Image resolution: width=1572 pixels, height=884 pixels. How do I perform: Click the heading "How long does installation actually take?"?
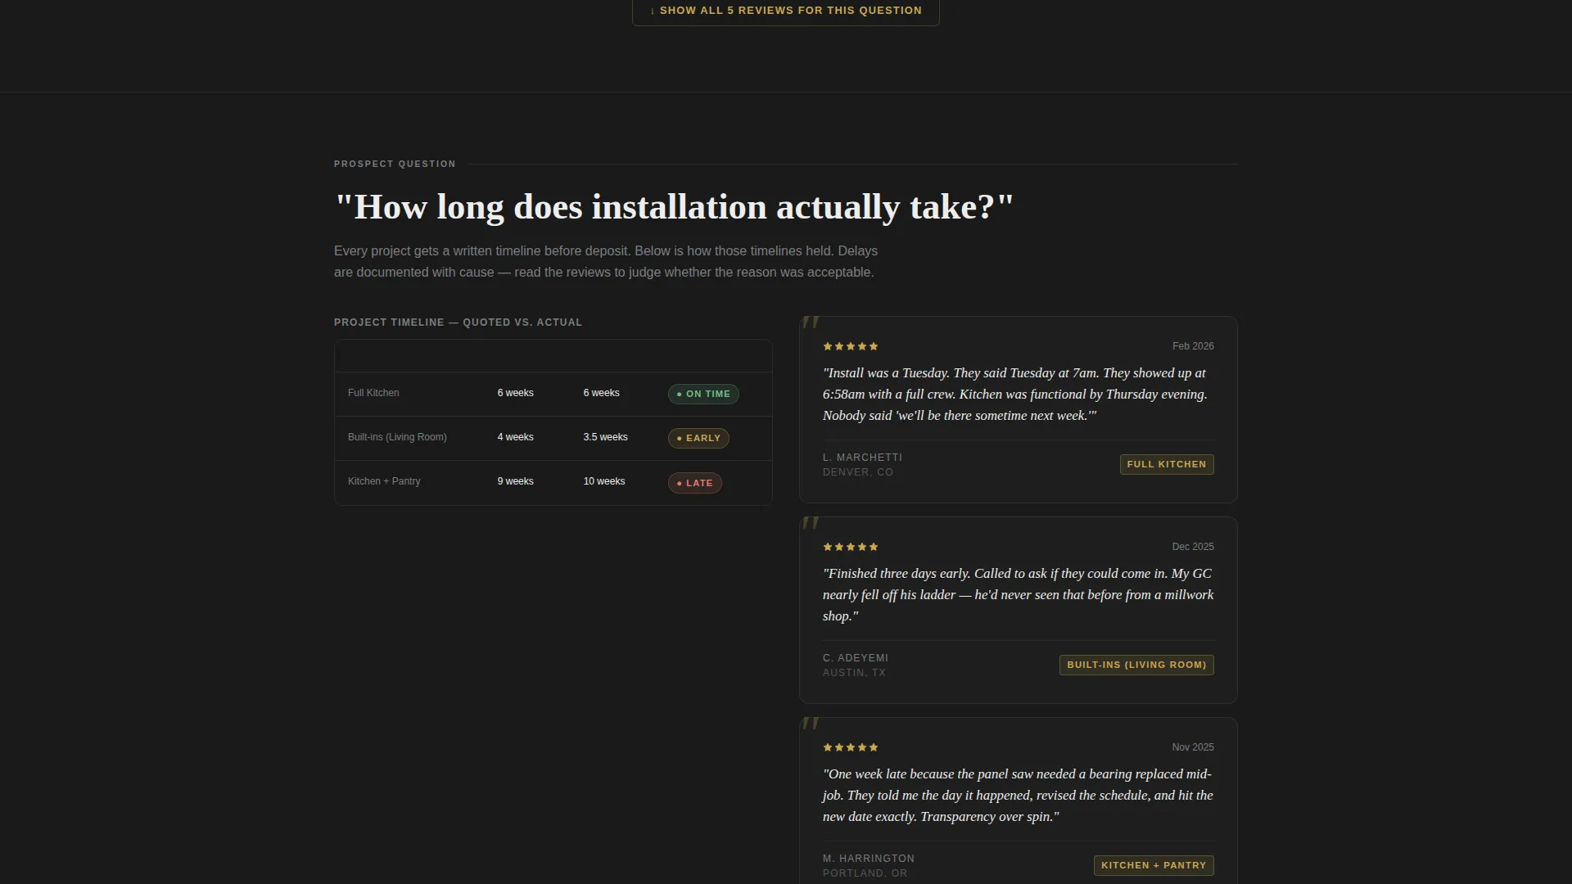674,207
